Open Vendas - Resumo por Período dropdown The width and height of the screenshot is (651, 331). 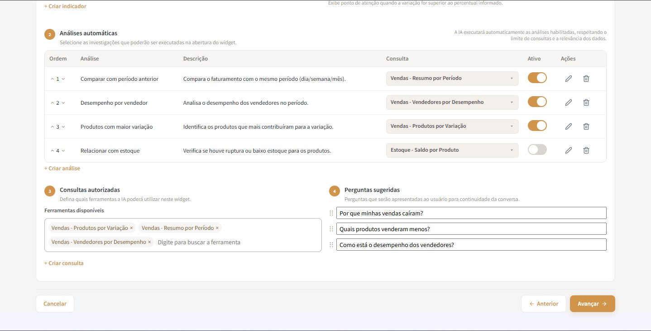(452, 78)
